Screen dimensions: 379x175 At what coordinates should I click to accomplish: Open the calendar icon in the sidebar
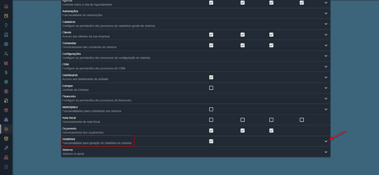pyautogui.click(x=6, y=16)
